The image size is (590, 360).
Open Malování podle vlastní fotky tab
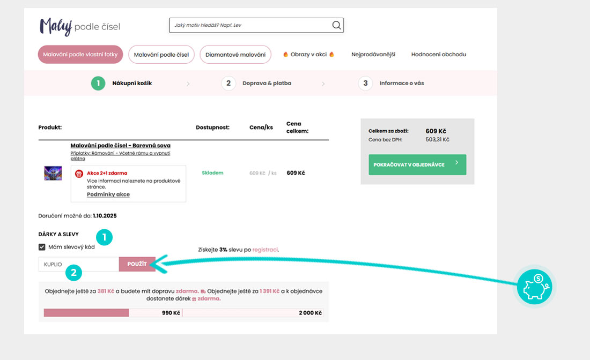tap(80, 55)
